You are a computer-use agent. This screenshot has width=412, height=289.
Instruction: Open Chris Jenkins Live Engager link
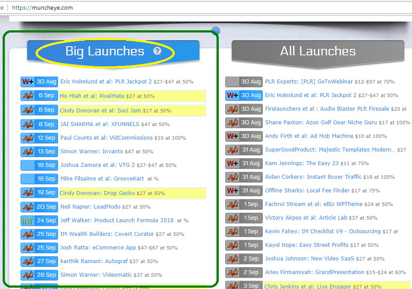308,286
